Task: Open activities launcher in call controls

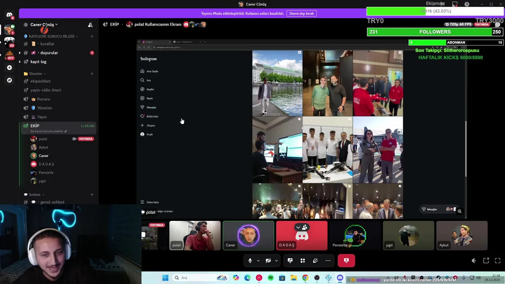Action: (x=303, y=260)
